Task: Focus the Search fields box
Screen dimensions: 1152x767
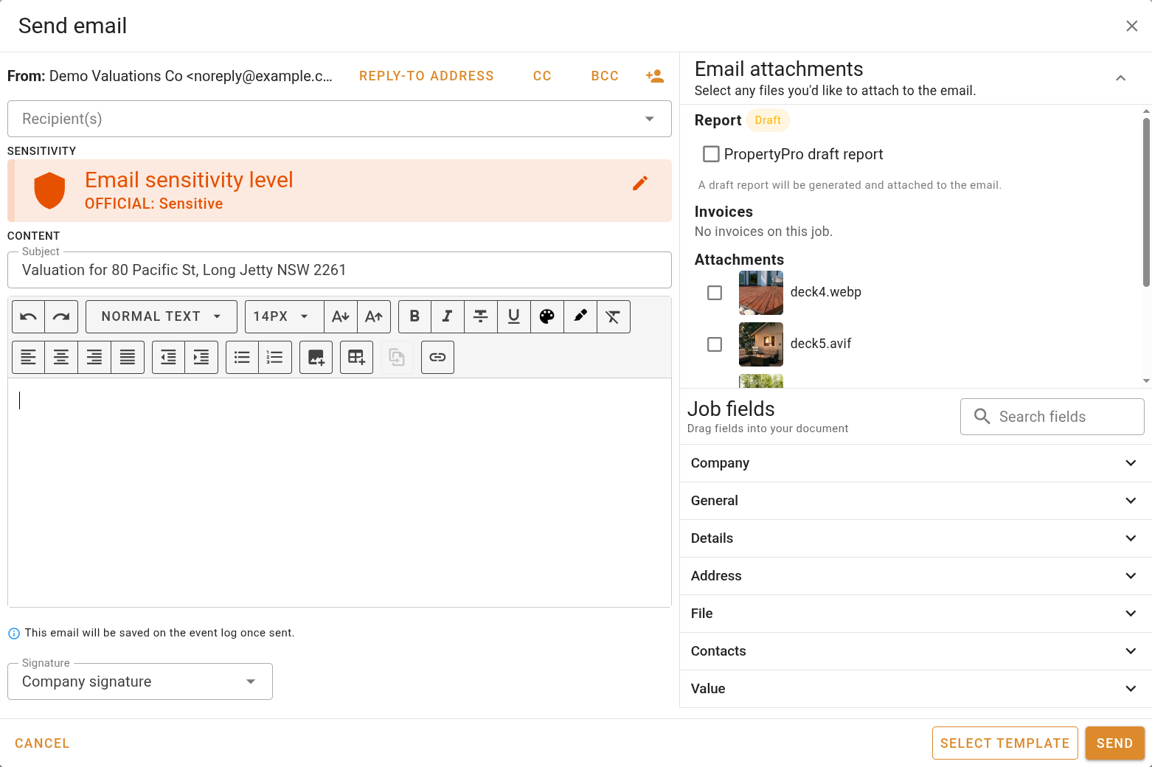Action: tap(1052, 417)
